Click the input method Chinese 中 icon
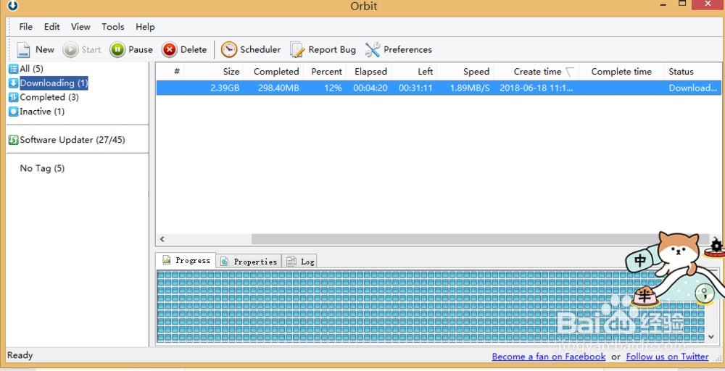The width and height of the screenshot is (725, 371). [x=640, y=261]
